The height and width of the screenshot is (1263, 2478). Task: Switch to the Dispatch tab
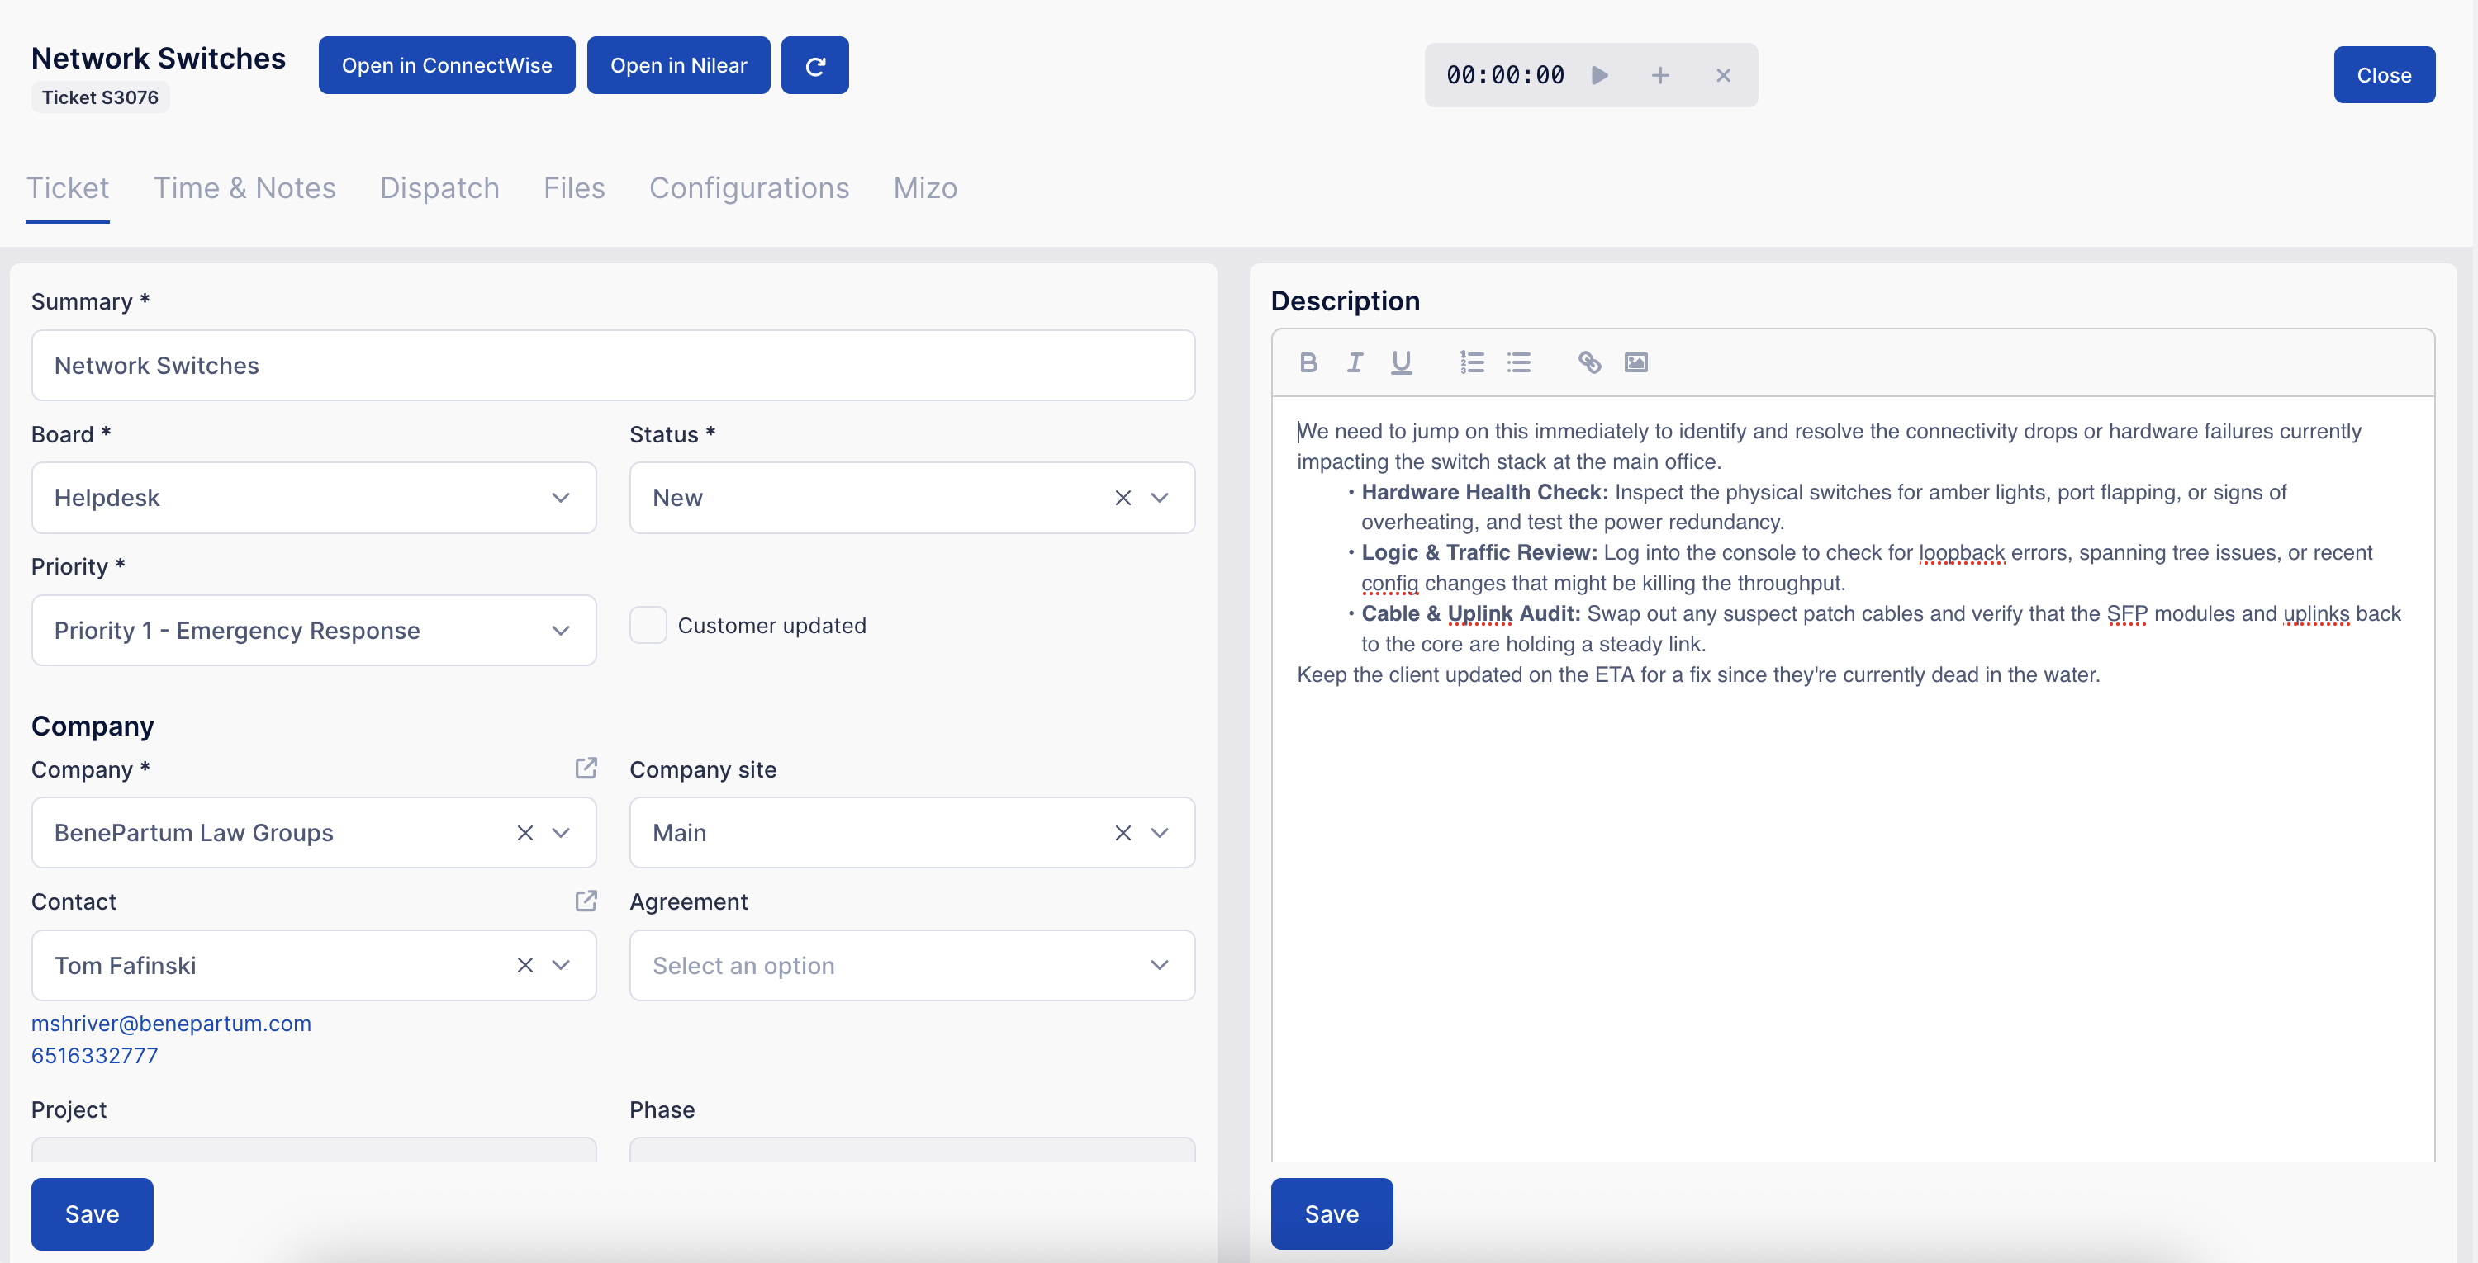tap(439, 187)
